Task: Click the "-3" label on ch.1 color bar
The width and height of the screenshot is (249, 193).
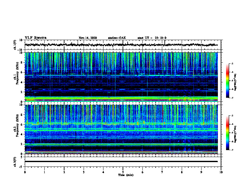Action: (x=232, y=63)
